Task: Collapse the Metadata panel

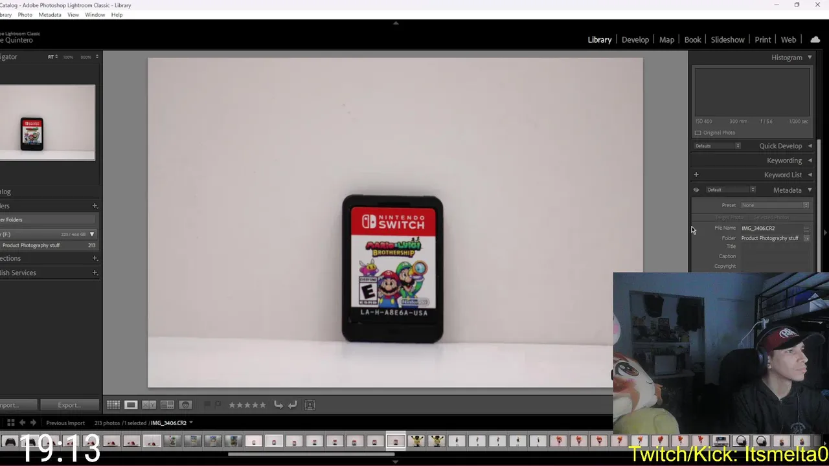Action: (810, 190)
